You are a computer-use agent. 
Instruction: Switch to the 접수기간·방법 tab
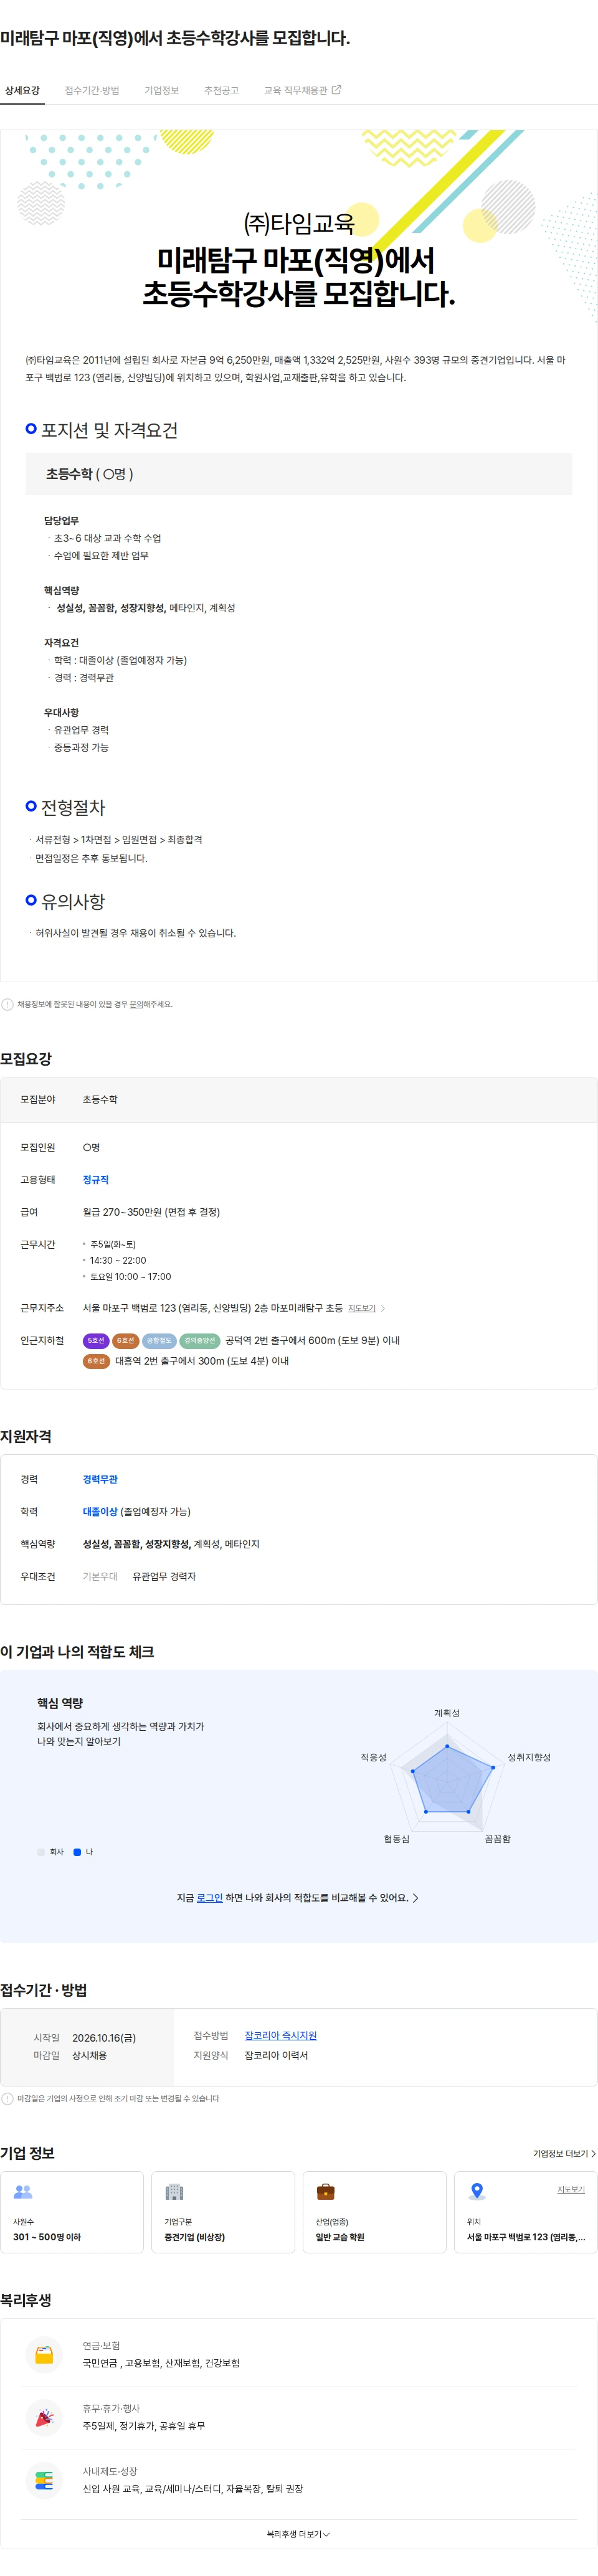[92, 90]
